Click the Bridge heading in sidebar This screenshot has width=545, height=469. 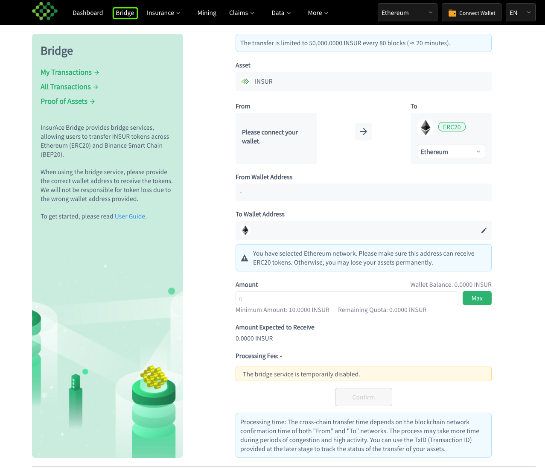click(57, 51)
